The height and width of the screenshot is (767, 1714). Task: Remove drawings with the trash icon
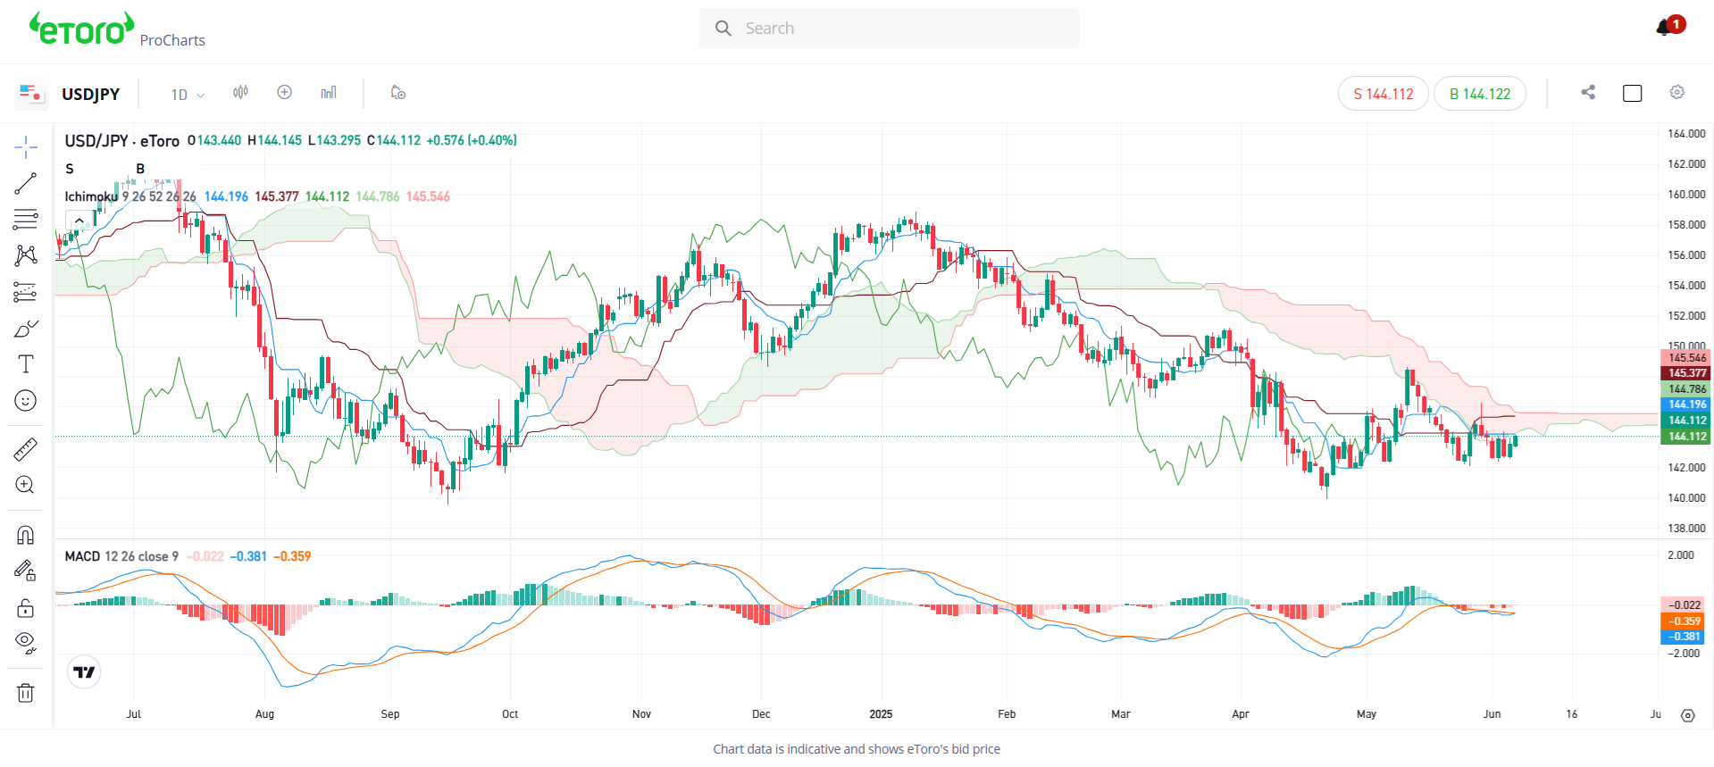coord(26,693)
